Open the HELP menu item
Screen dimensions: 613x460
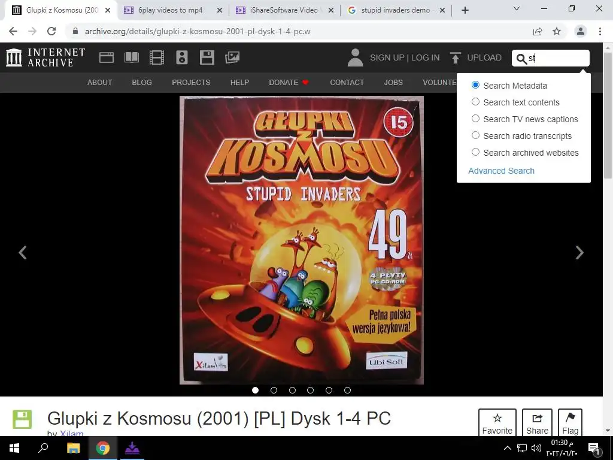pos(239,83)
